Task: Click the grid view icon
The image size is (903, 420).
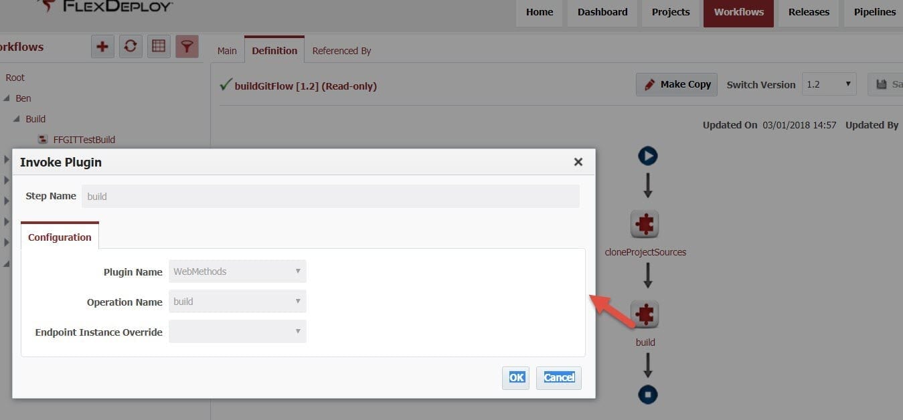Action: 159,46
